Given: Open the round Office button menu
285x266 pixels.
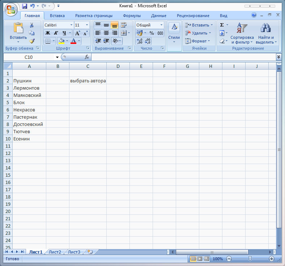Looking at the screenshot, I should (x=11, y=9).
